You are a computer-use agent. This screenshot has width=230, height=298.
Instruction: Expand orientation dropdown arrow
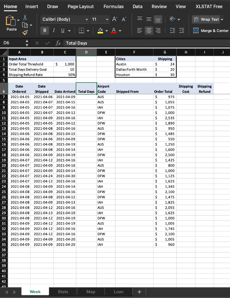pyautogui.click(x=179, y=19)
